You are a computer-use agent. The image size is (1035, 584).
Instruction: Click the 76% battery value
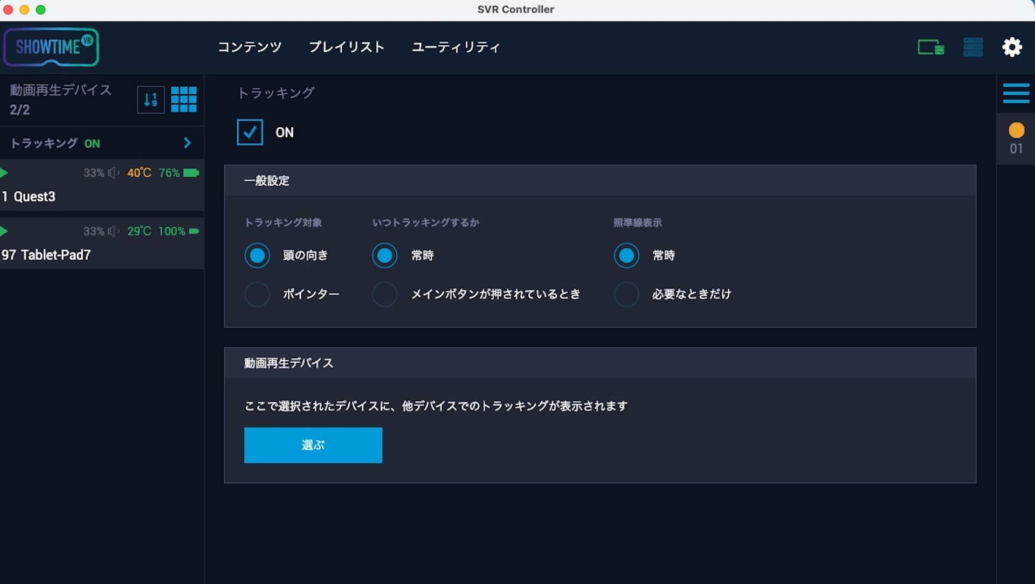coord(169,173)
